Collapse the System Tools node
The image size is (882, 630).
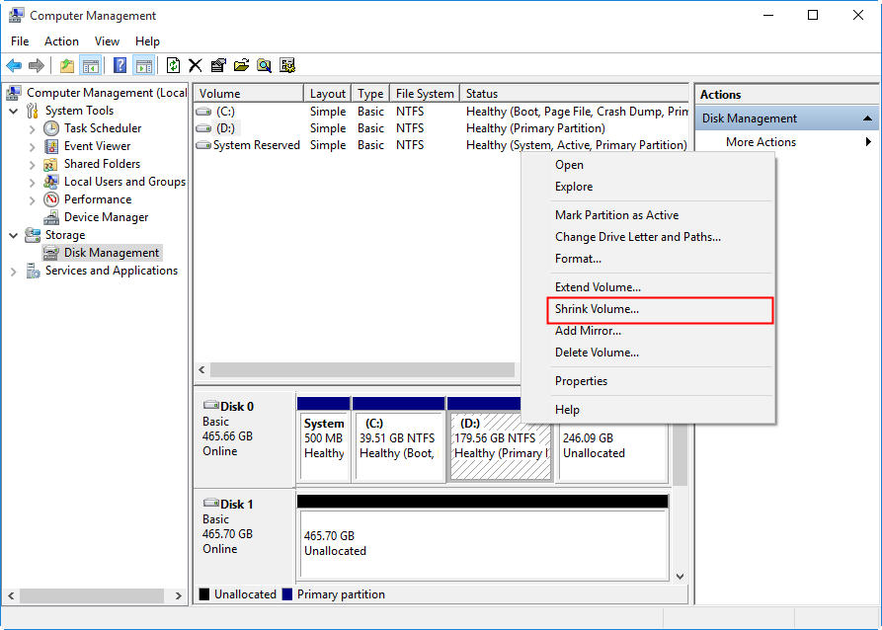tap(14, 111)
